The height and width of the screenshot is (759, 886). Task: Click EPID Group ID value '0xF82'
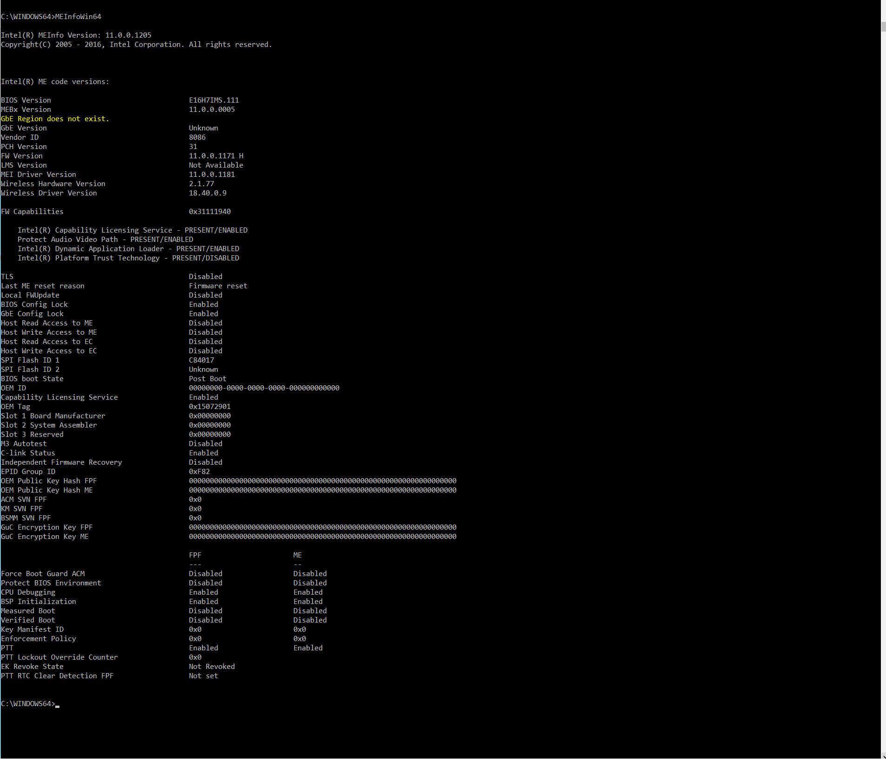click(x=199, y=472)
